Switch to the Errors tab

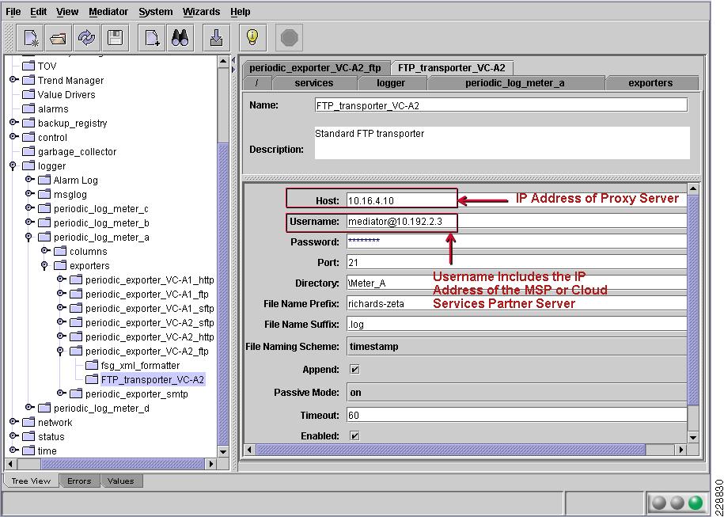pyautogui.click(x=79, y=481)
